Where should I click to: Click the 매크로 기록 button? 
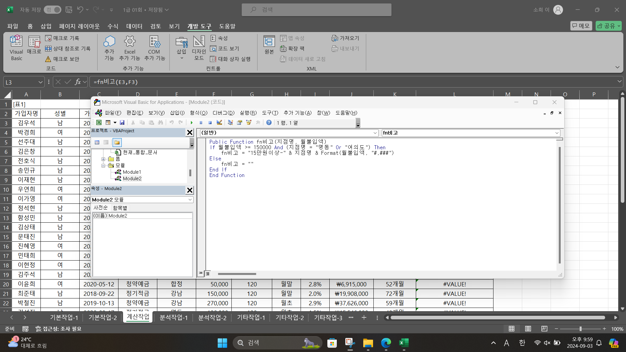[x=62, y=38]
